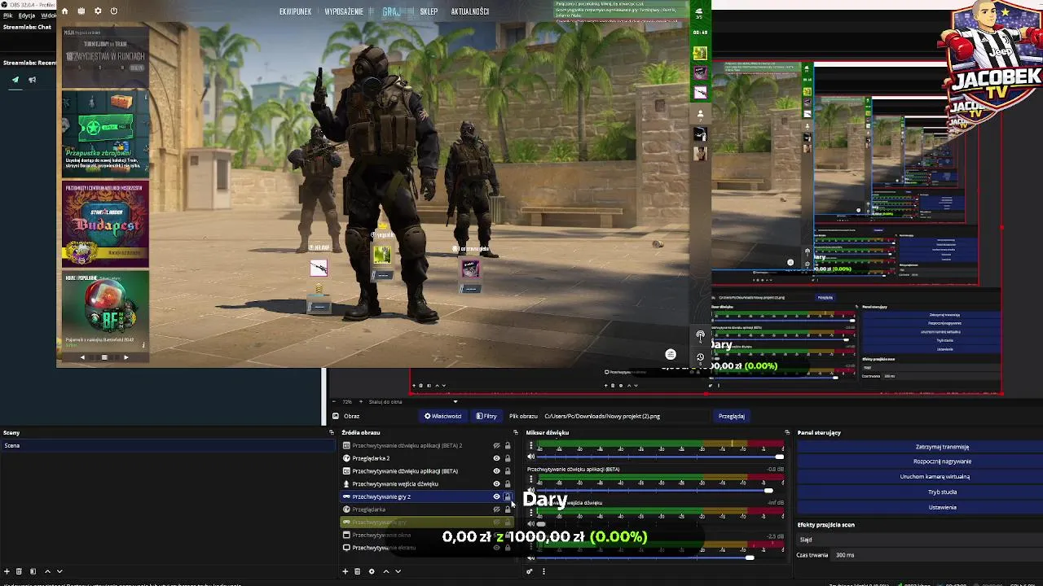Toggle visibility of Przechwytywanie dźwięku aplikacji (BETA)
This screenshot has height=586, width=1043.
[496, 471]
